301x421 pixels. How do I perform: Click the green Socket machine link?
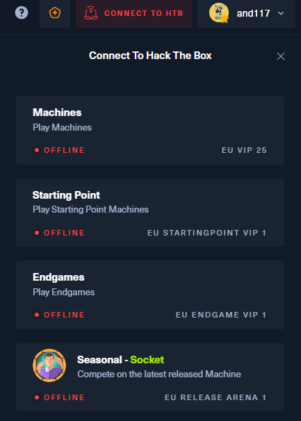pyautogui.click(x=147, y=359)
